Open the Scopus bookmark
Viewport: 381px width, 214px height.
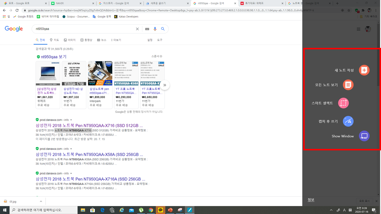pyautogui.click(x=76, y=17)
